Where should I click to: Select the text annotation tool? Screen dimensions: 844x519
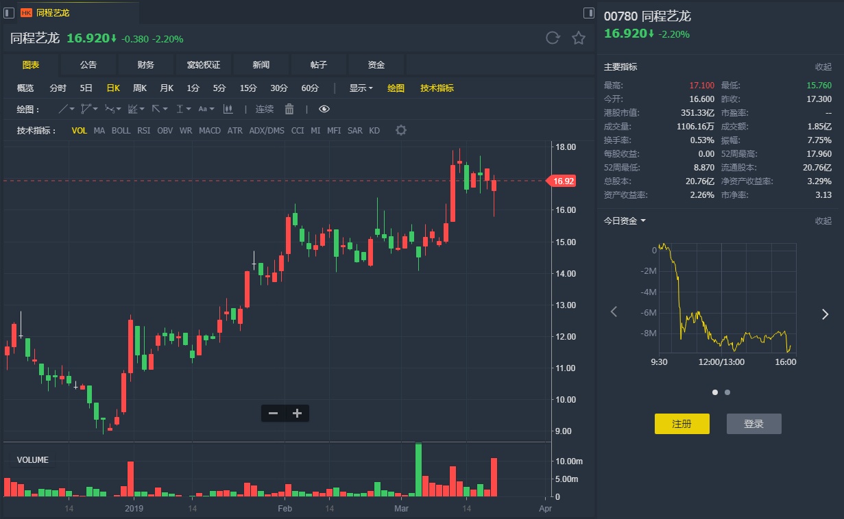pos(203,109)
